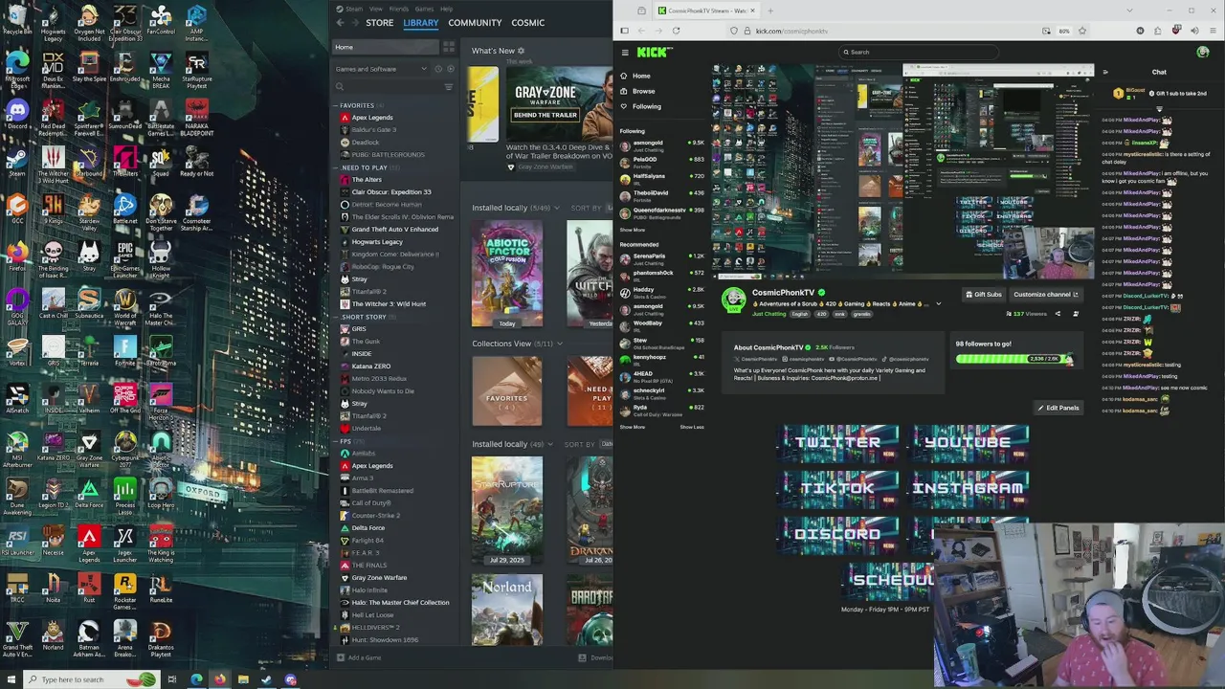Expand the Collections View dropdown

(560, 344)
